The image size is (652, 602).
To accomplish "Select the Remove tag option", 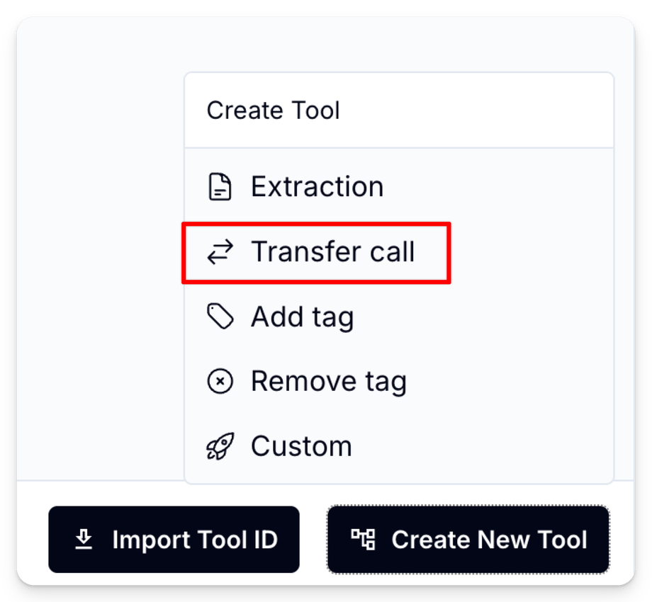I will 328,382.
